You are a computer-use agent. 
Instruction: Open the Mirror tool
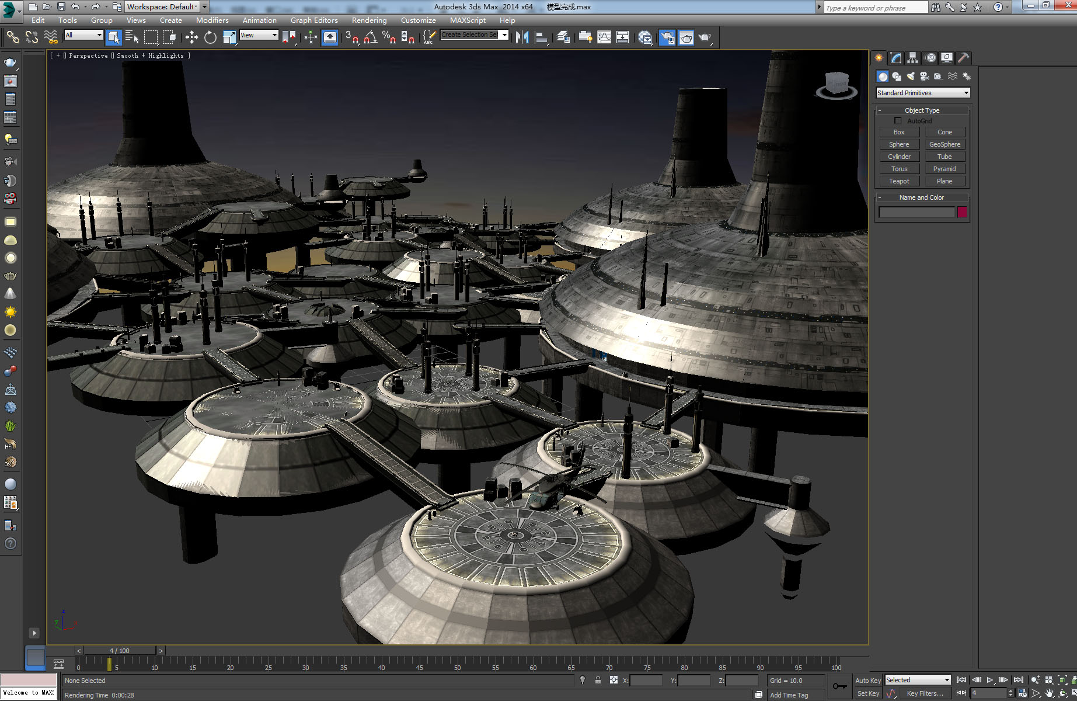pos(522,37)
